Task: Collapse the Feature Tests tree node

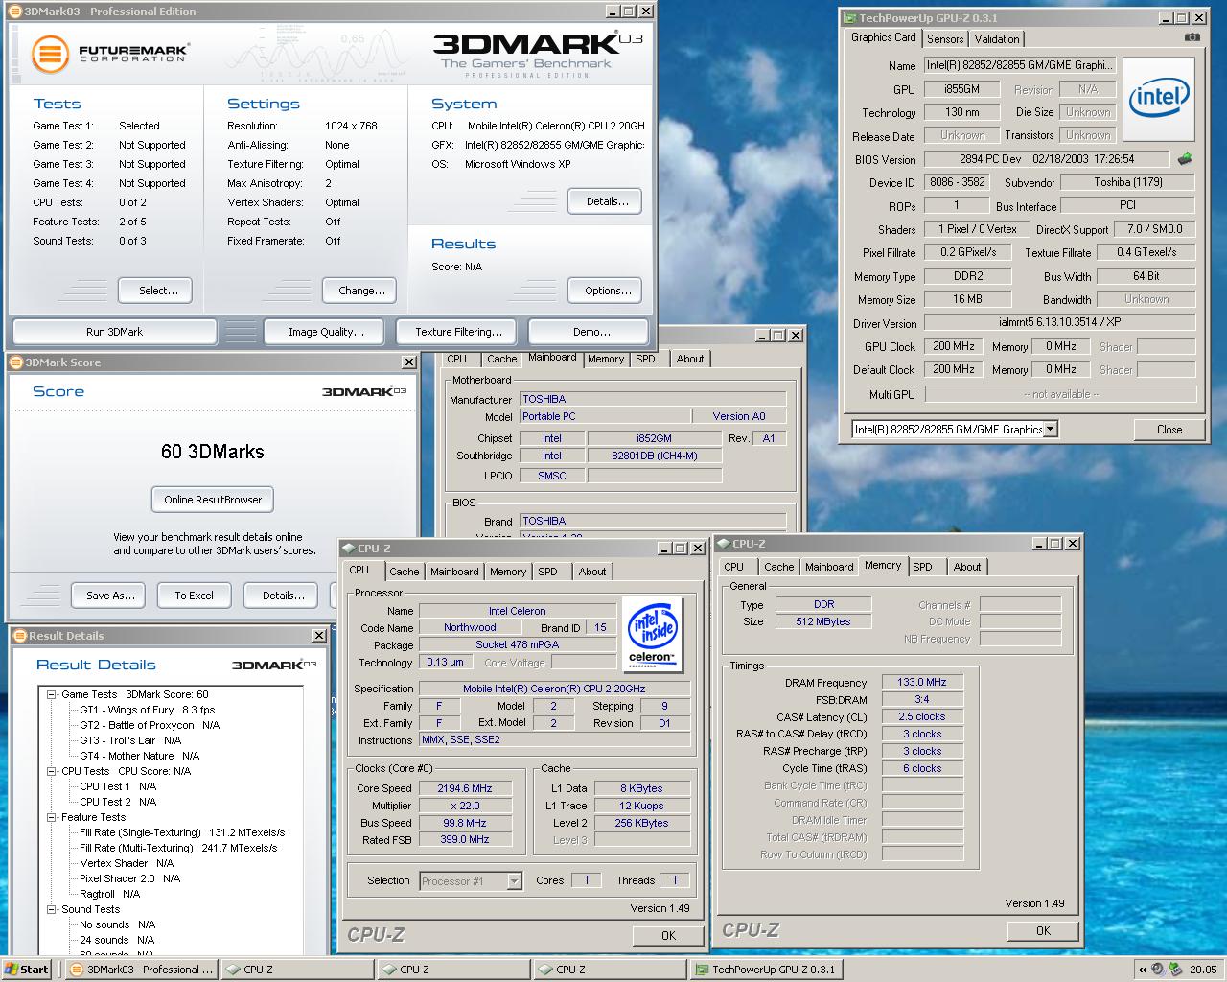Action: coord(52,817)
